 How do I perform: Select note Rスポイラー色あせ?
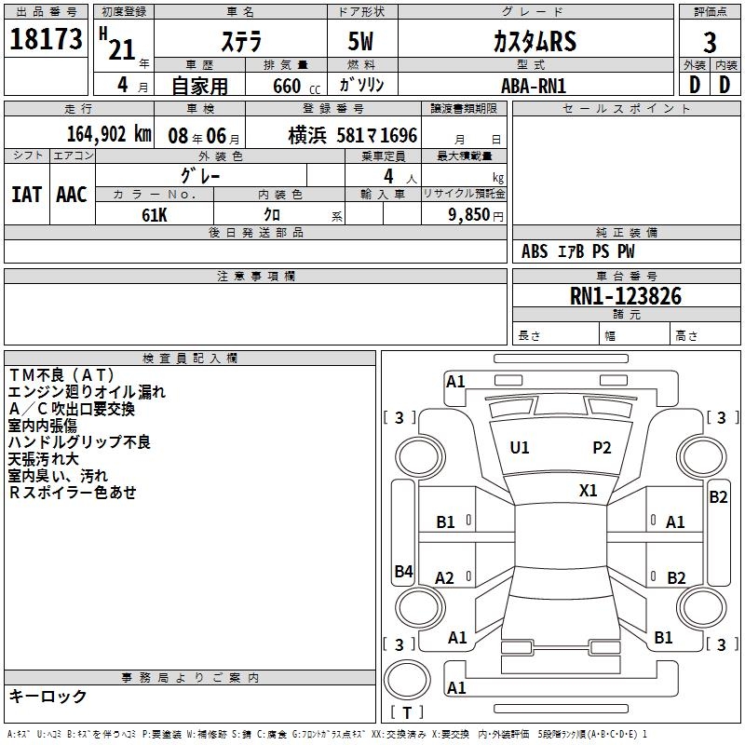[73, 493]
